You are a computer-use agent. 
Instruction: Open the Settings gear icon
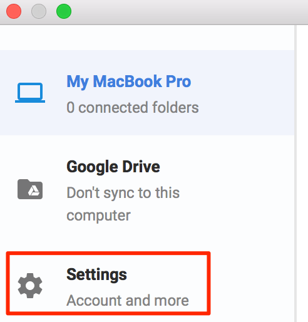click(x=30, y=286)
